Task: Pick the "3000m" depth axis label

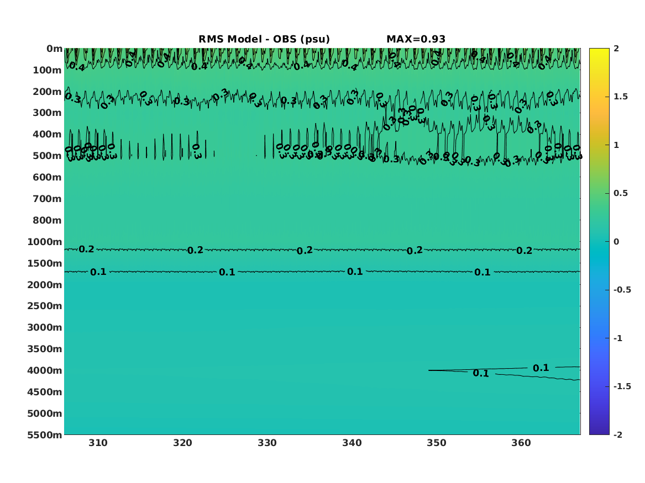Action: 45,327
